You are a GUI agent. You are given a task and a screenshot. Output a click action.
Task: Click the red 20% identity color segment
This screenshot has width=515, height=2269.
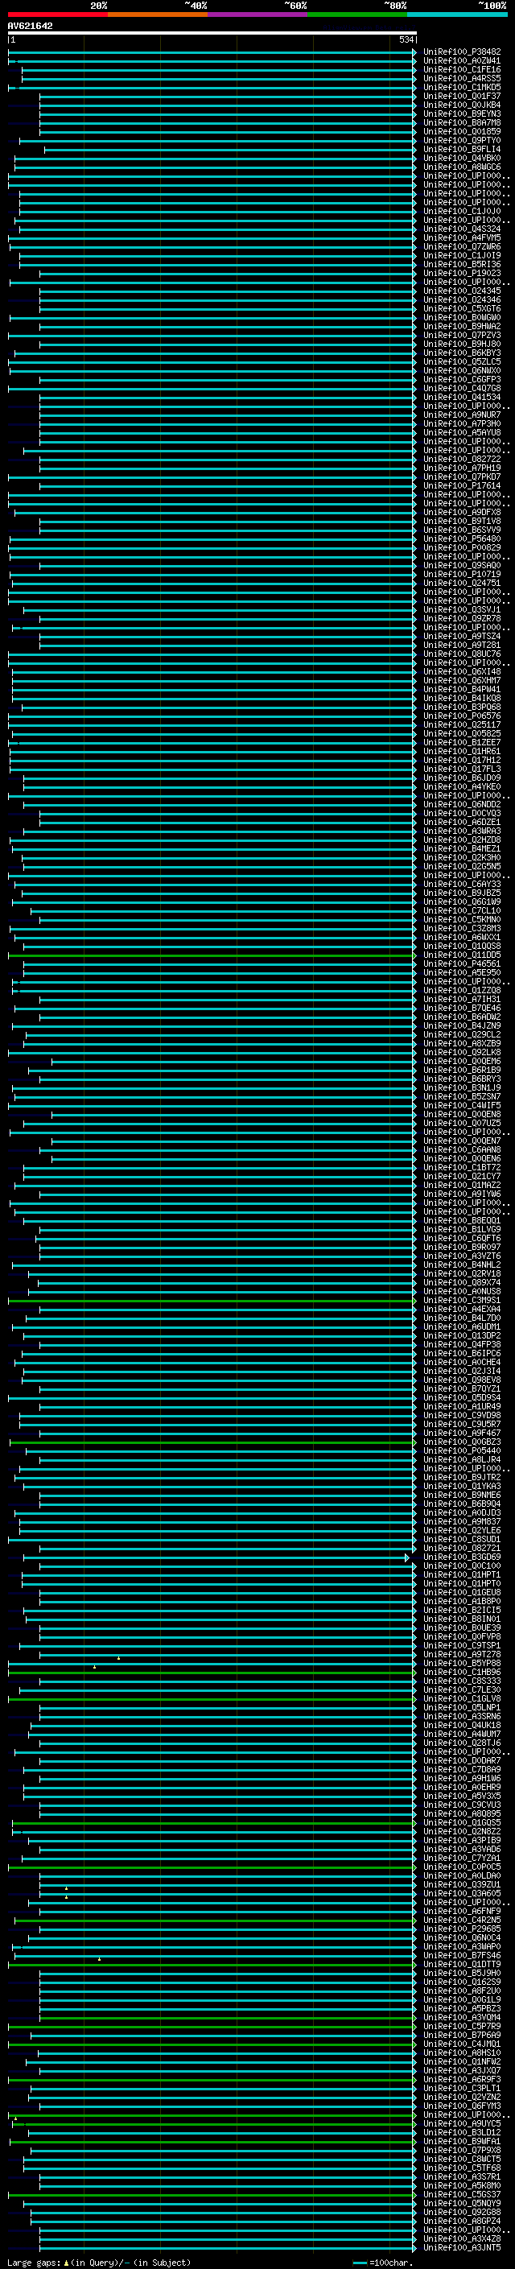click(x=58, y=14)
